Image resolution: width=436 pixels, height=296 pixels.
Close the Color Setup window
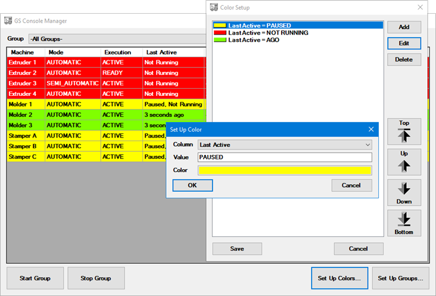click(420, 8)
